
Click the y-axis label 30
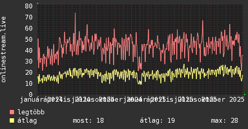29,61
